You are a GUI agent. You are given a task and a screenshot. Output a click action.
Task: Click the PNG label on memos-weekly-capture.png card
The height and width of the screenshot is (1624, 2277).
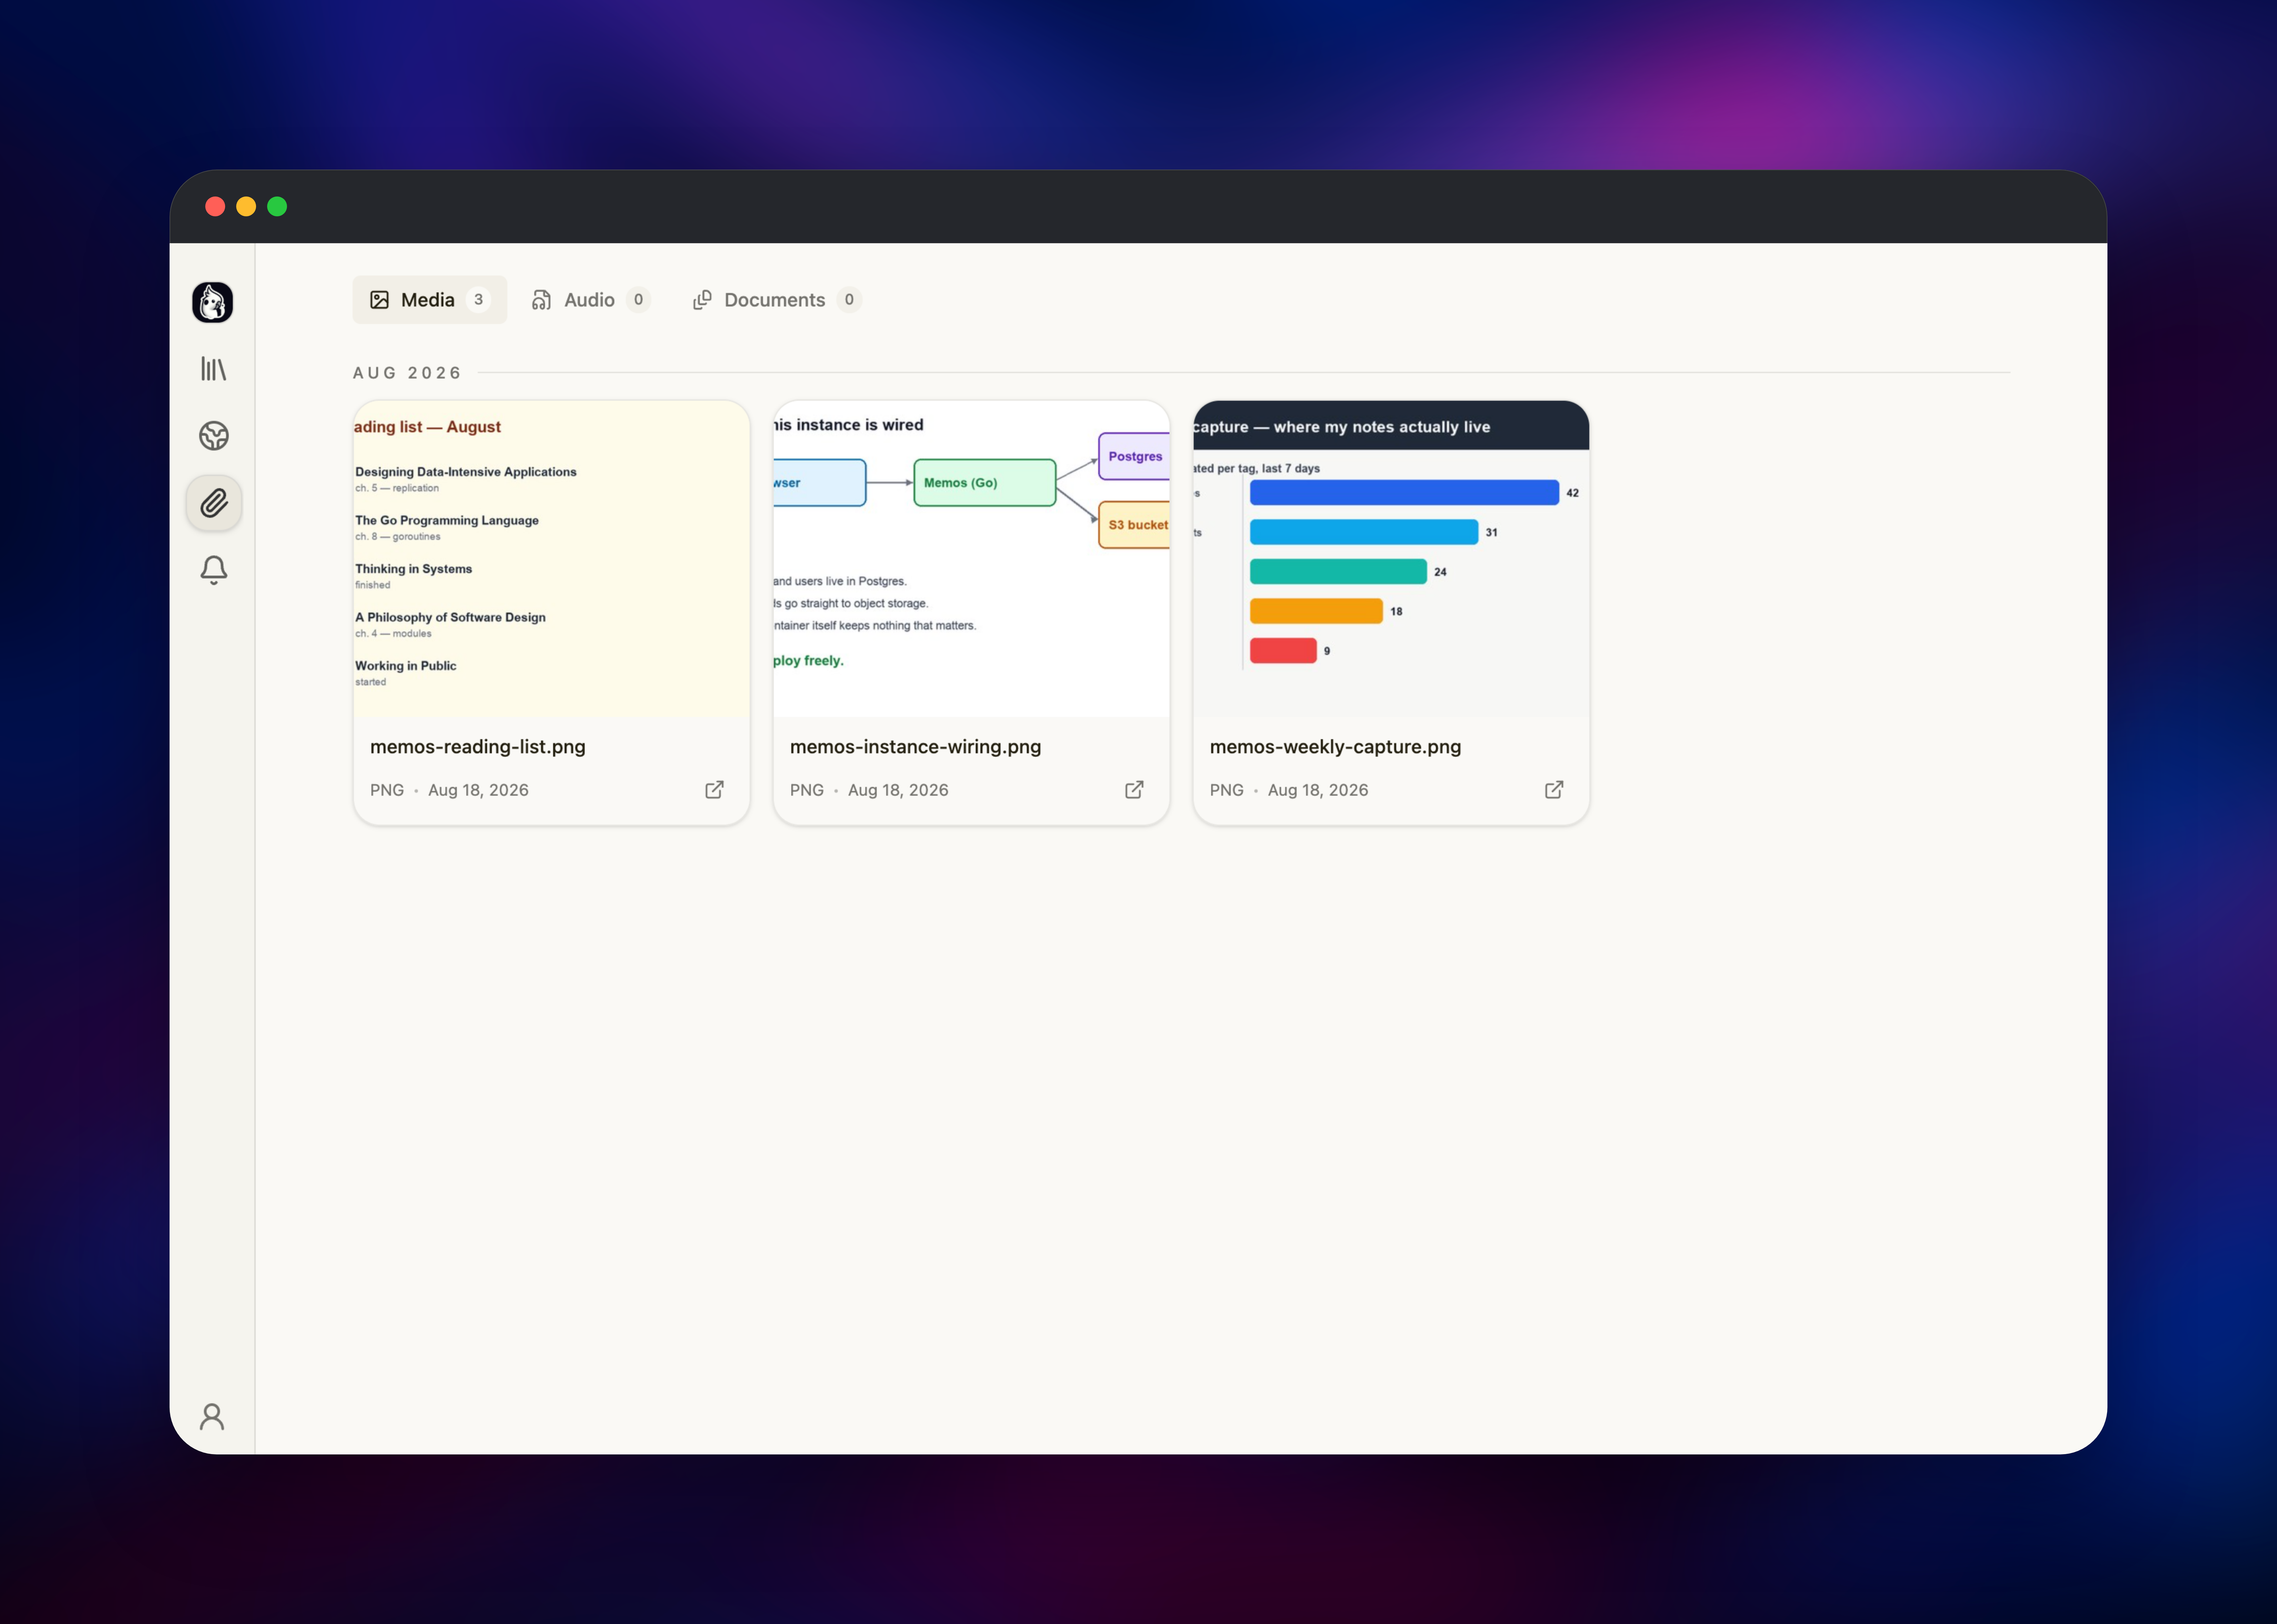[x=1227, y=790]
